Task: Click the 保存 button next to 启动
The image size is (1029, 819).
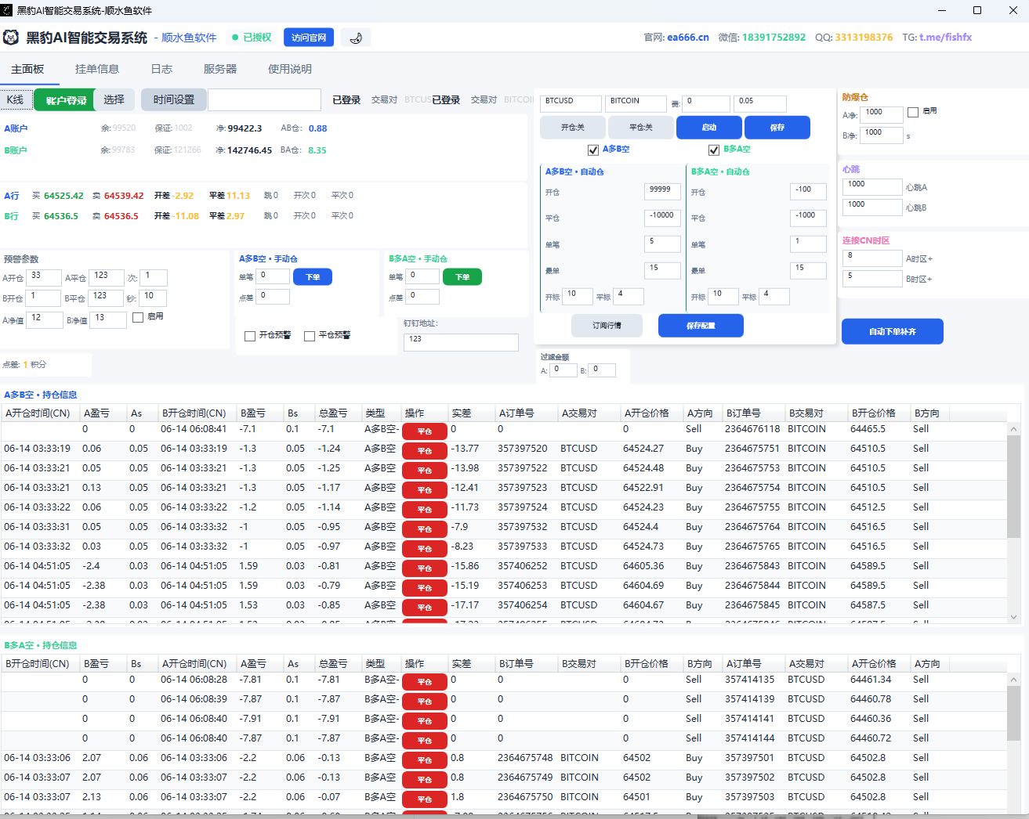Action: (777, 128)
